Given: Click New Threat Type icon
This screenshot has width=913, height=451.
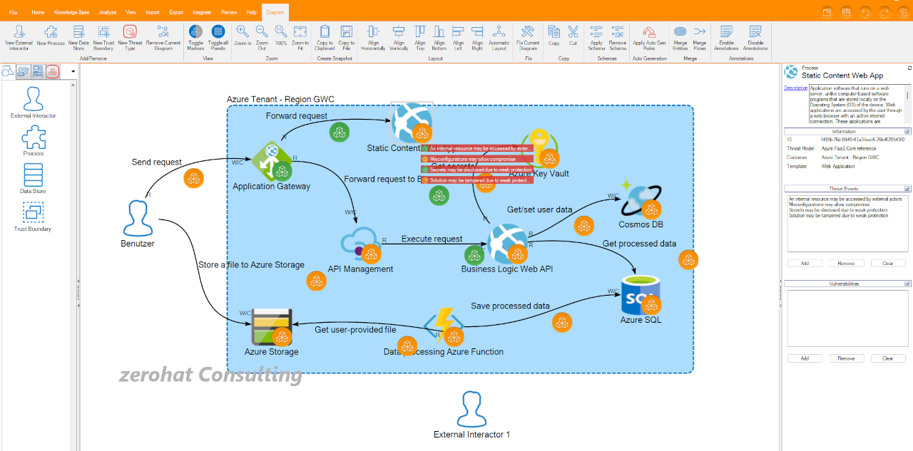Looking at the screenshot, I should (x=130, y=37).
